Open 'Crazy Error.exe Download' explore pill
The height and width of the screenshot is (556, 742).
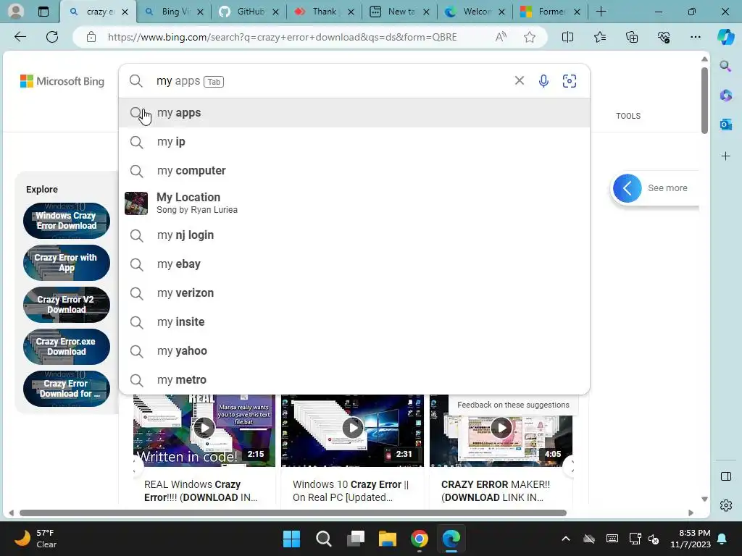pos(66,347)
